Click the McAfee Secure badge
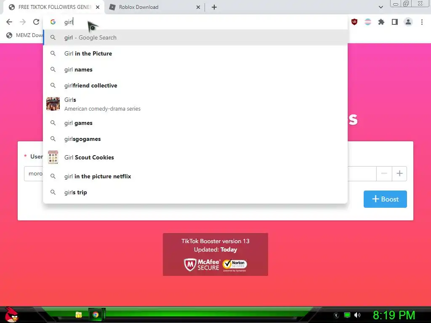The width and height of the screenshot is (431, 323). pyautogui.click(x=202, y=265)
